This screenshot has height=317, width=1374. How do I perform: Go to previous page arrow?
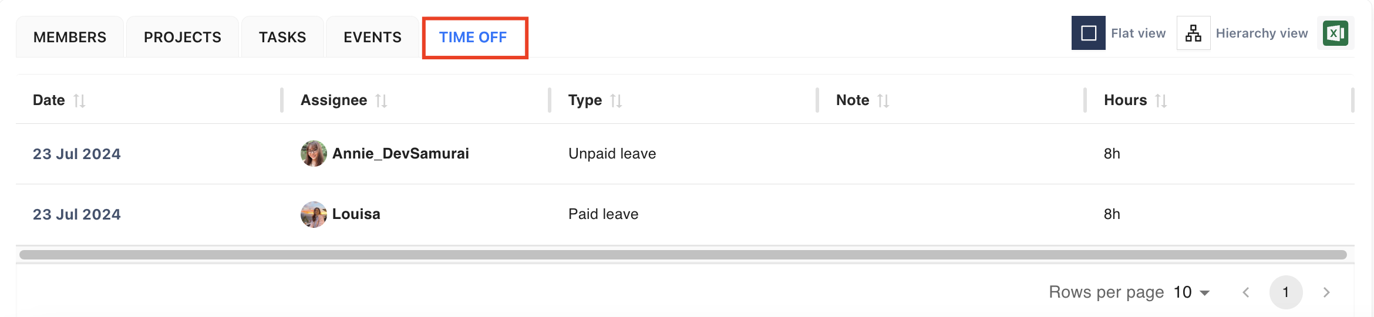1246,292
